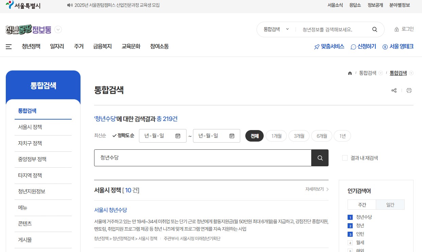This screenshot has width=422, height=252.
Task: Open the 참여소통 main menu
Action: (x=159, y=46)
